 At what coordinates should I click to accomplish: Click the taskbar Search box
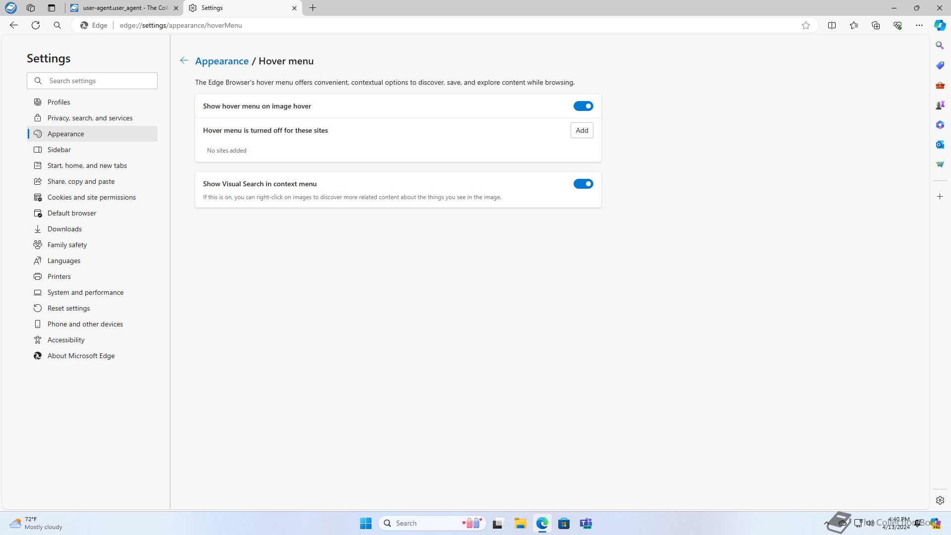click(x=432, y=523)
